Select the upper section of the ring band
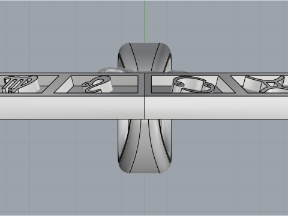The width and height of the screenshot is (288, 216). (145, 58)
